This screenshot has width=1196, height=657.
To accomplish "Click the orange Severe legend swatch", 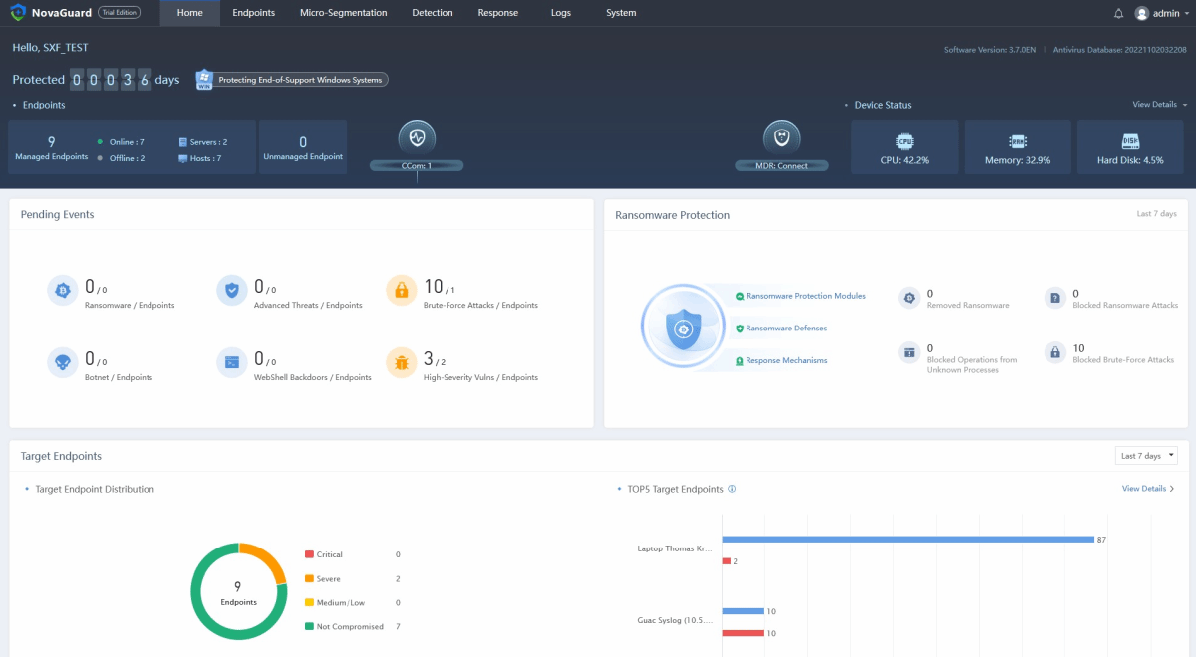I will pyautogui.click(x=309, y=578).
